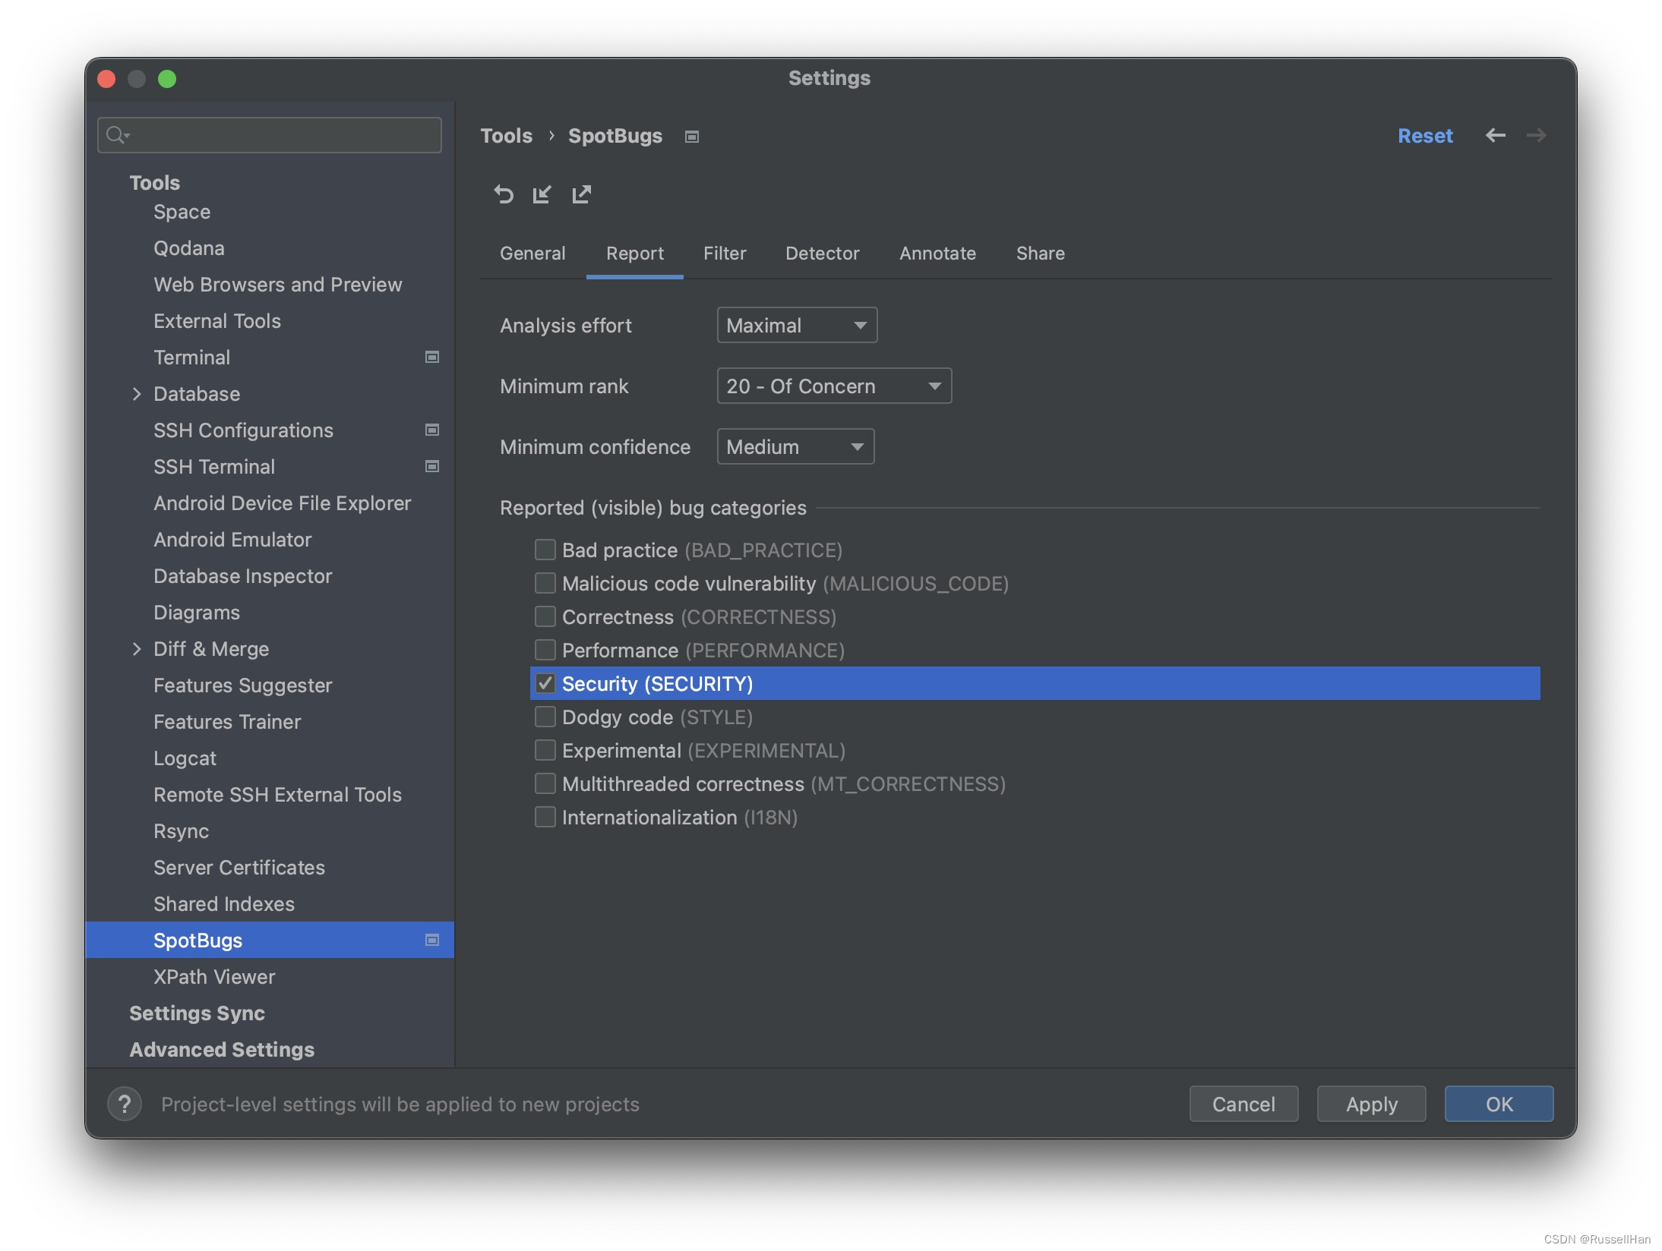Enable the Bad practice category checkbox
The height and width of the screenshot is (1251, 1662).
[545, 549]
